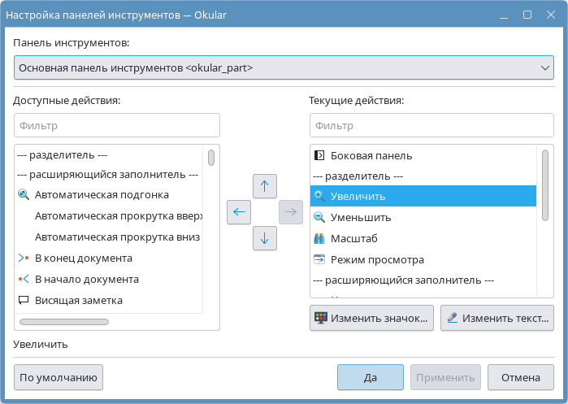The image size is (568, 404).
Task: Click Изменить значок button
Action: point(371,318)
